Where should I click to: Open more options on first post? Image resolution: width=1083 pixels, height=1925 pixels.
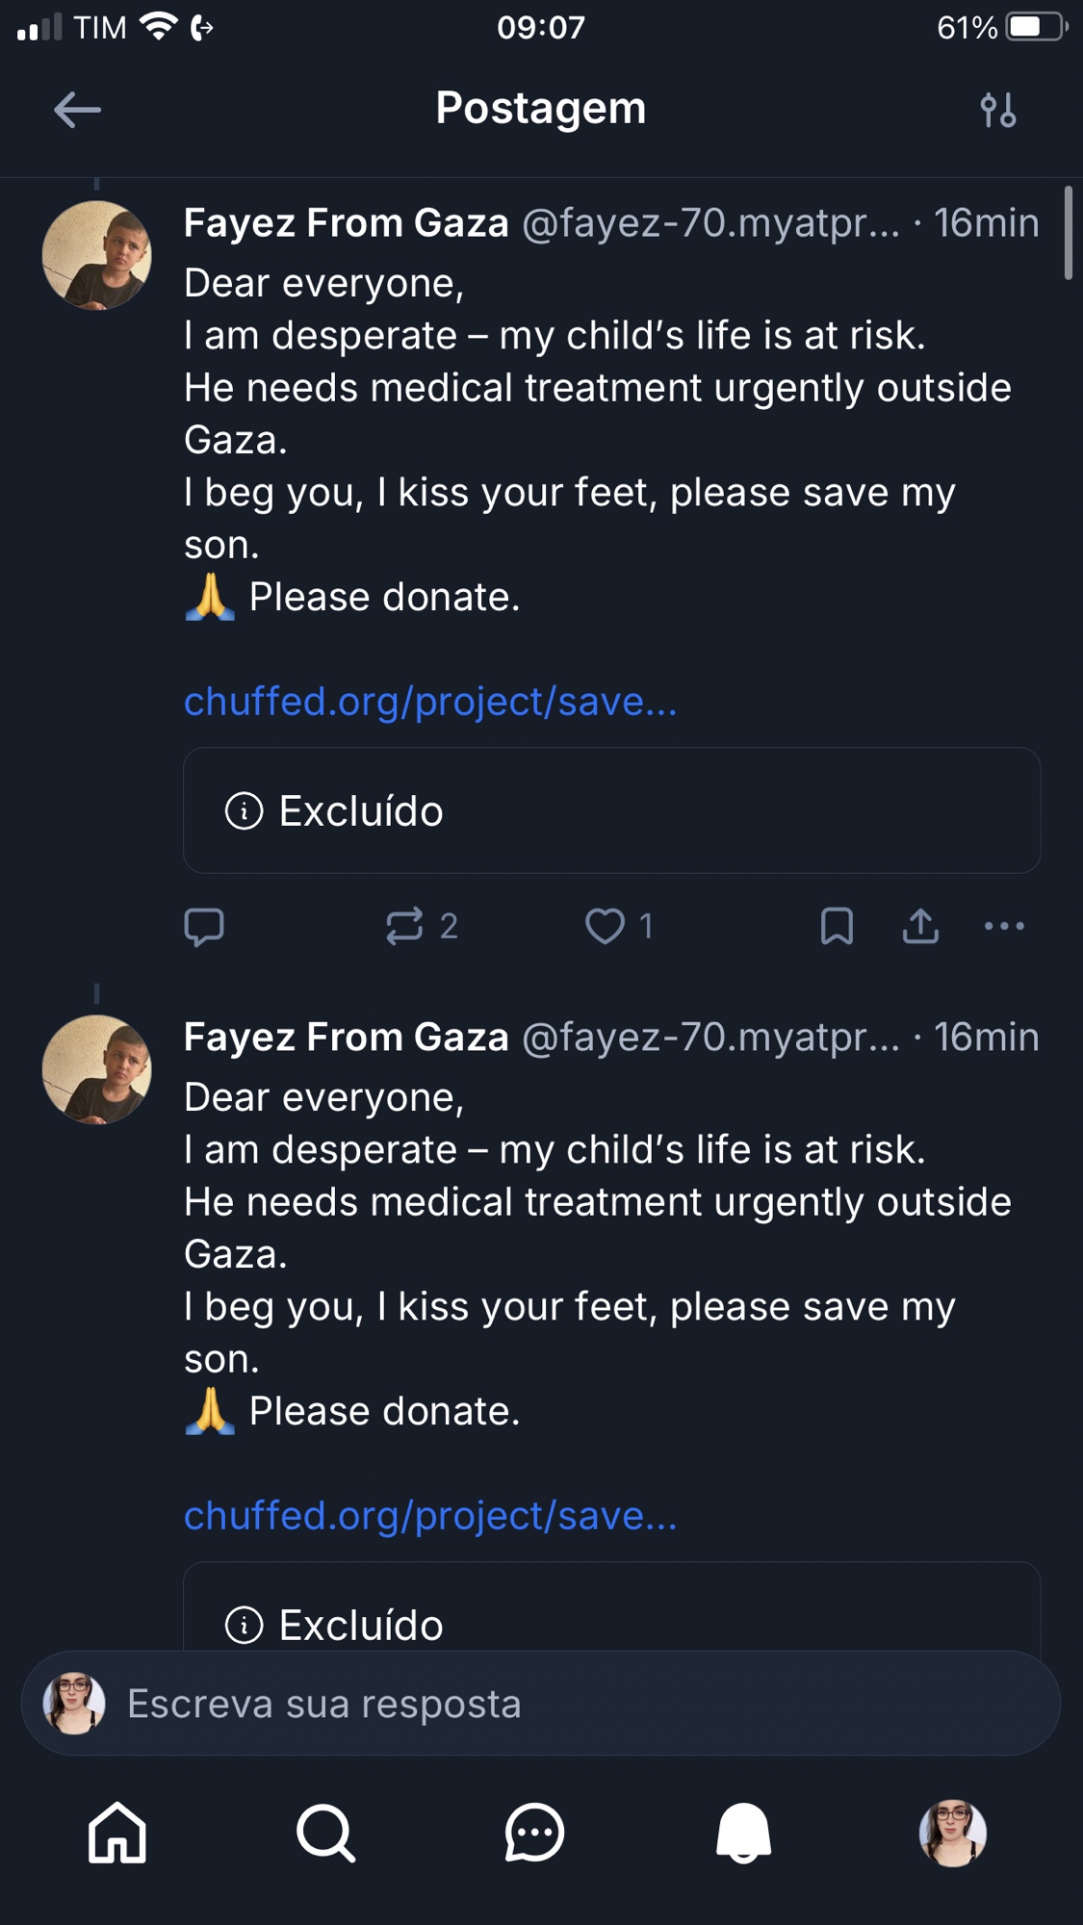(1004, 926)
